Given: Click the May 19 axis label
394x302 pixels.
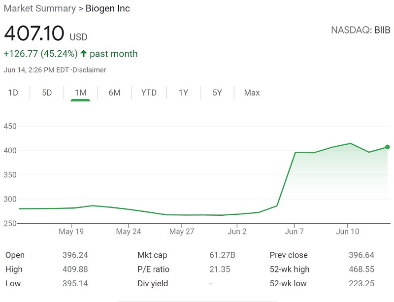Looking at the screenshot, I should (71, 232).
